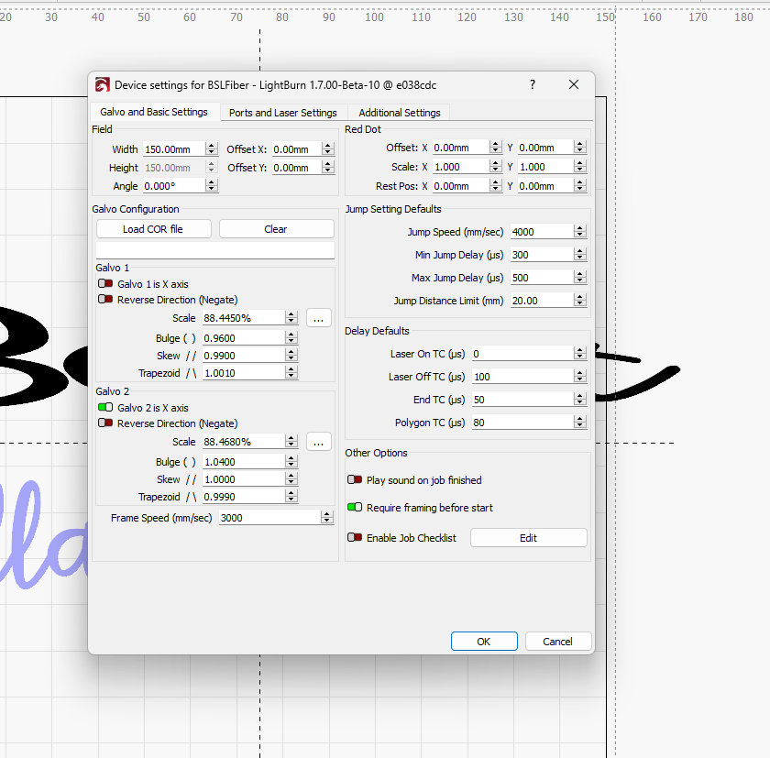This screenshot has width=770, height=758.
Task: Click the Min Jump Delay field
Action: [542, 255]
